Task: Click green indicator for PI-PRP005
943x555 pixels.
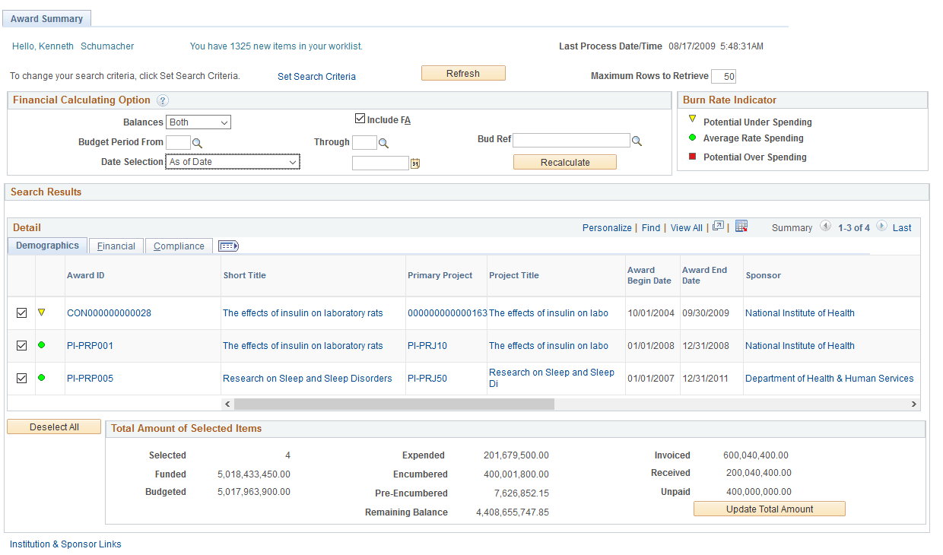Action: (42, 377)
